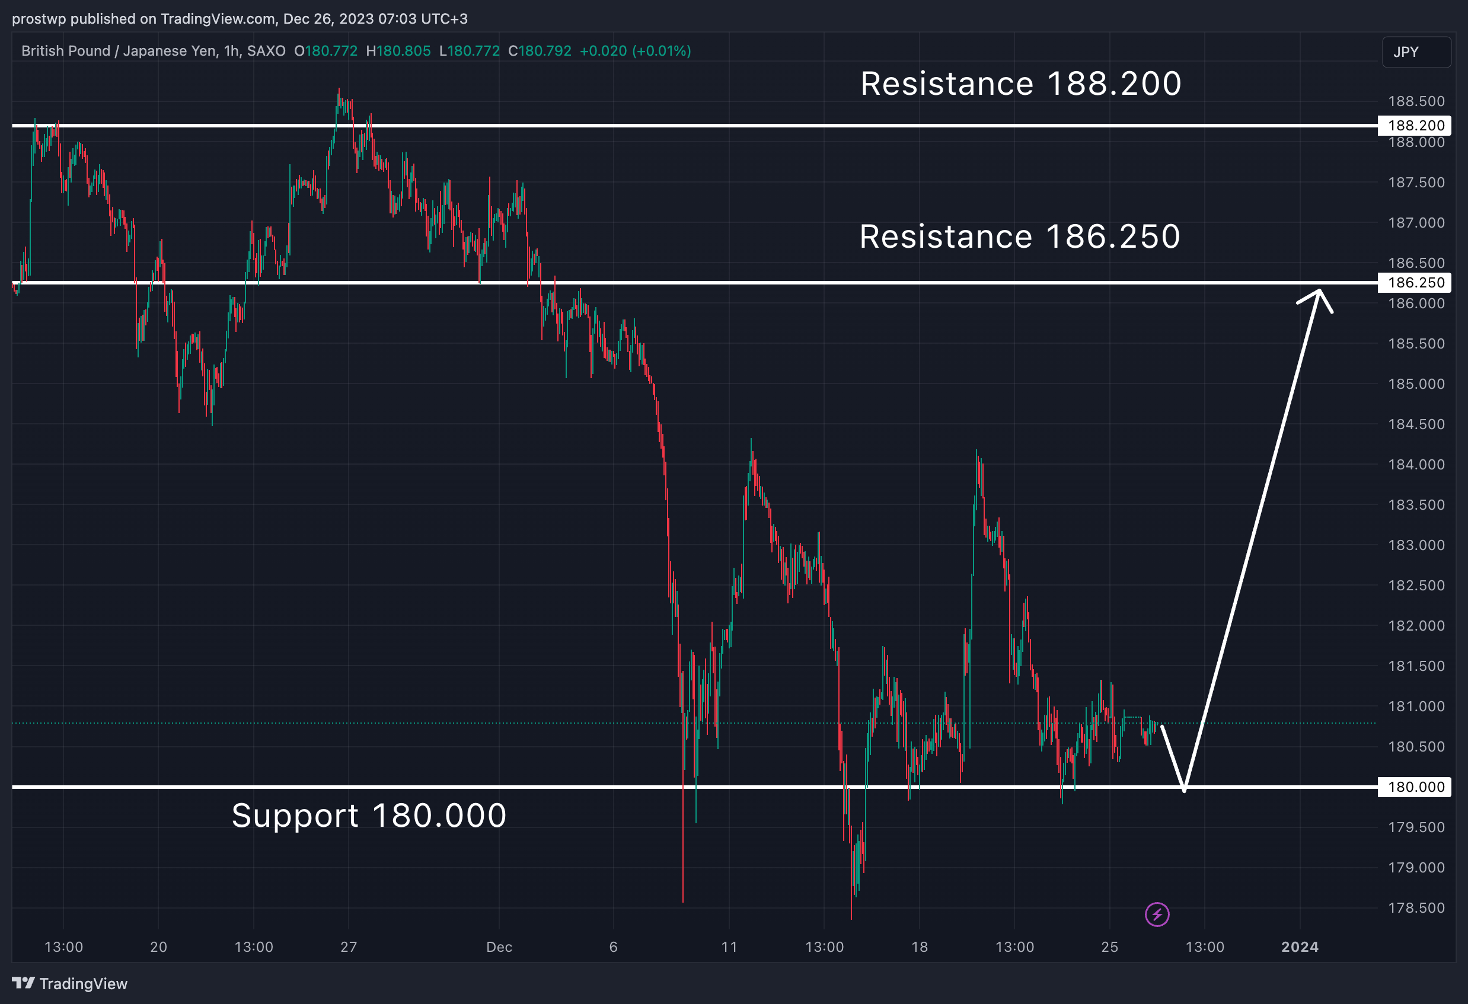Click the 18 date axis label
1468x1004 pixels.
tap(920, 947)
